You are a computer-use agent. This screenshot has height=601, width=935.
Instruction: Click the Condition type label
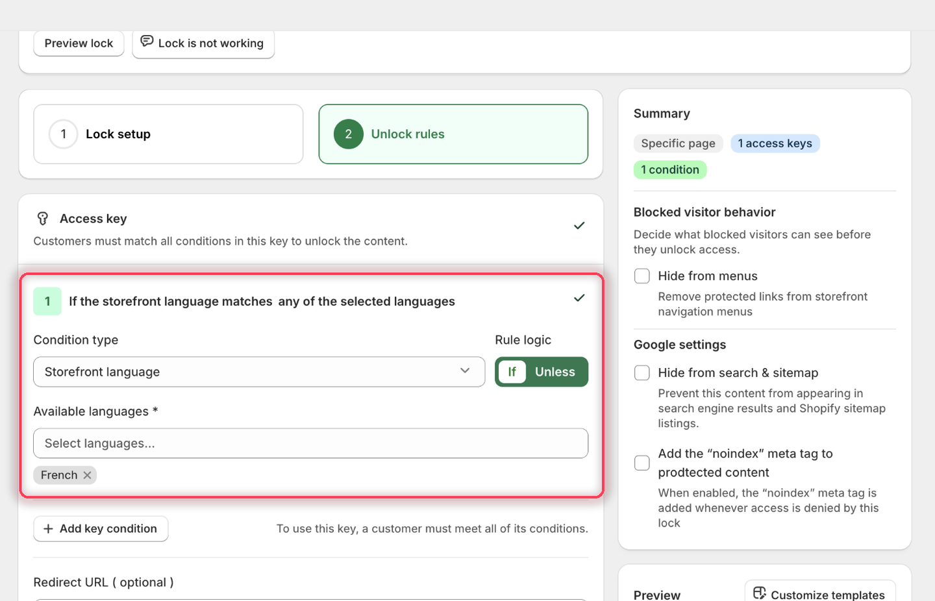point(76,340)
